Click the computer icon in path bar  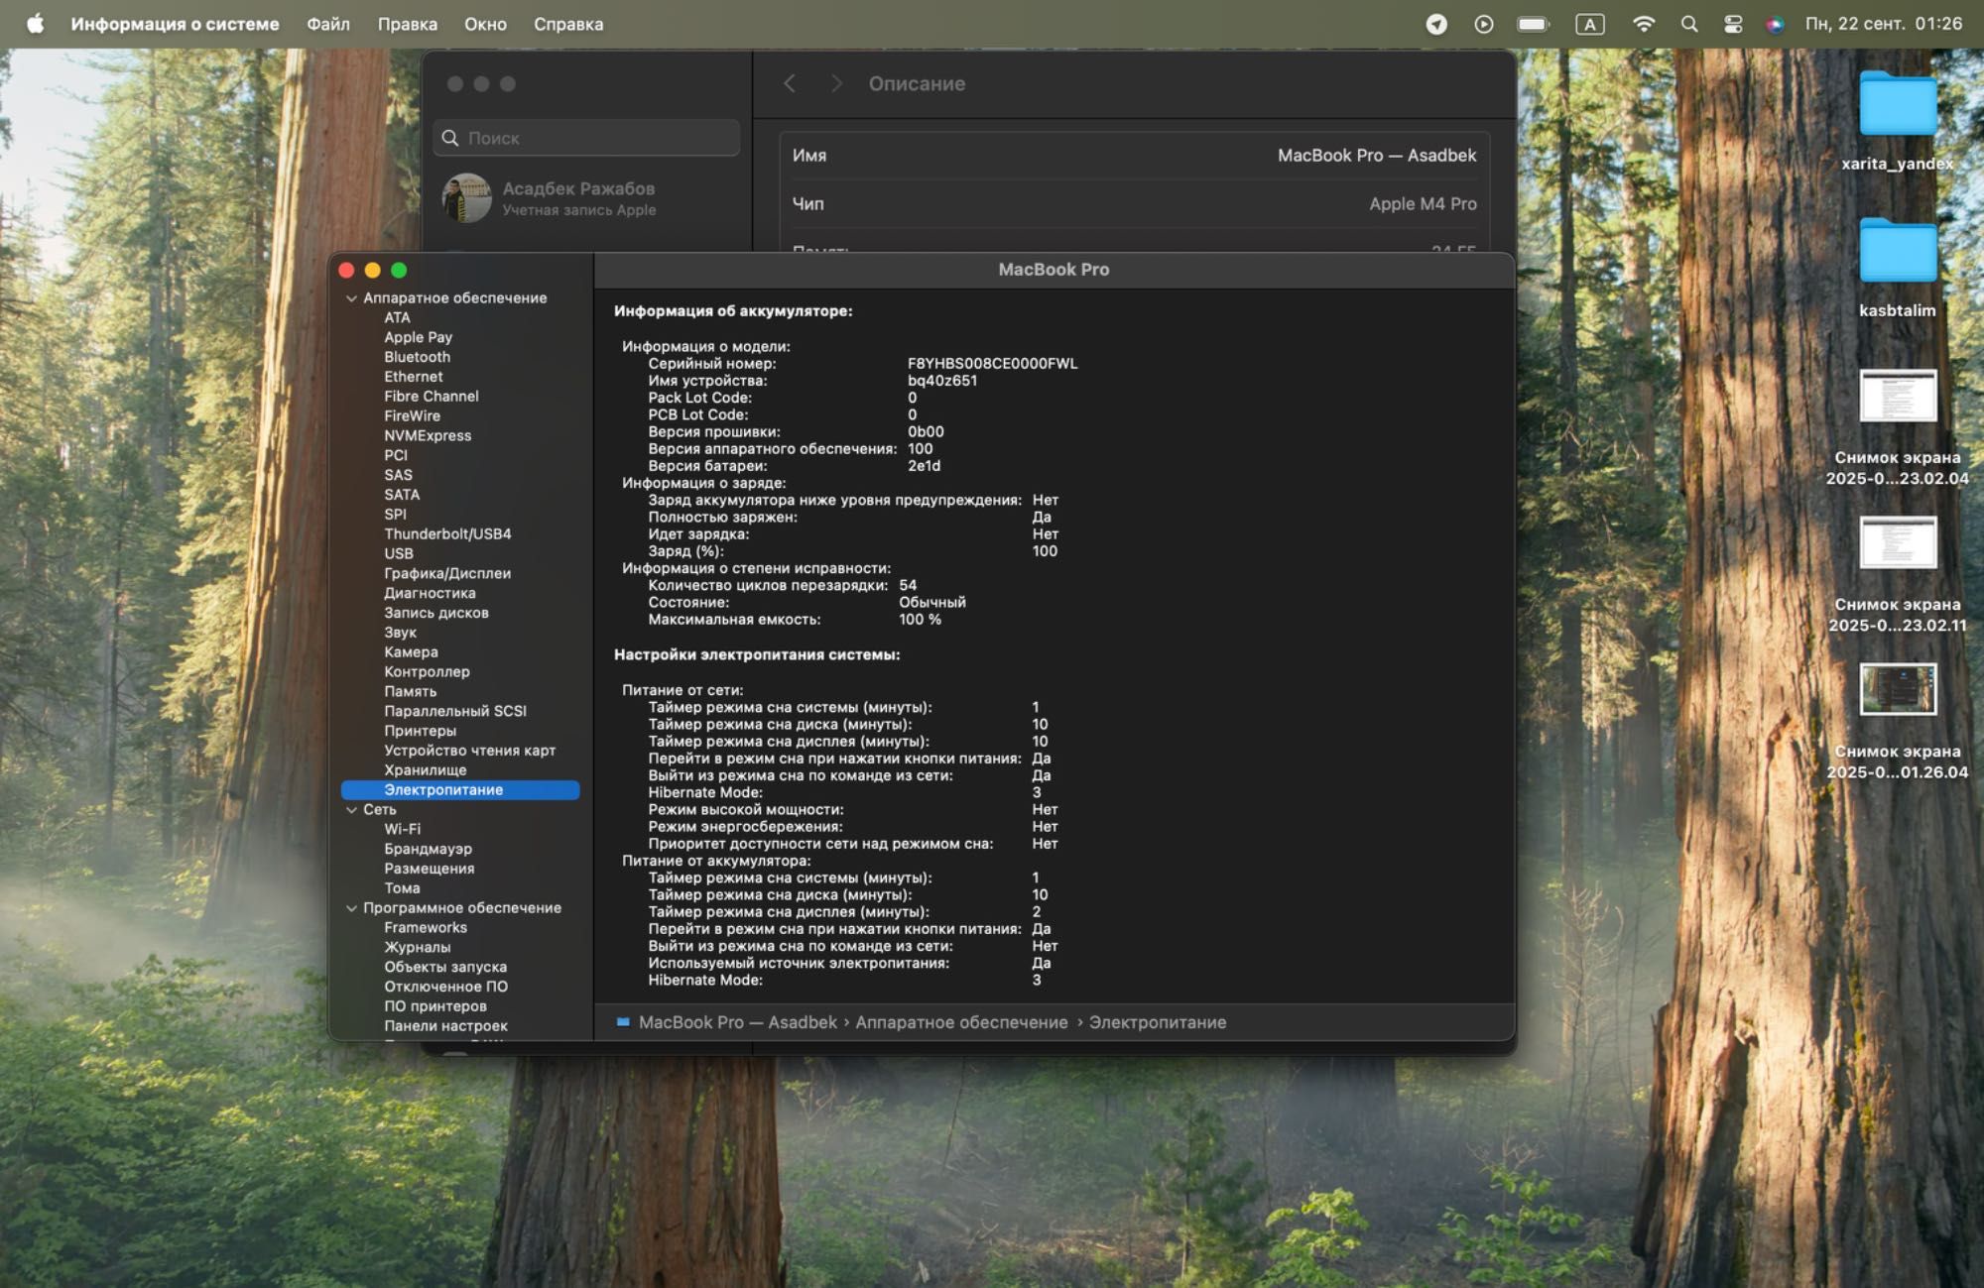(x=623, y=1022)
